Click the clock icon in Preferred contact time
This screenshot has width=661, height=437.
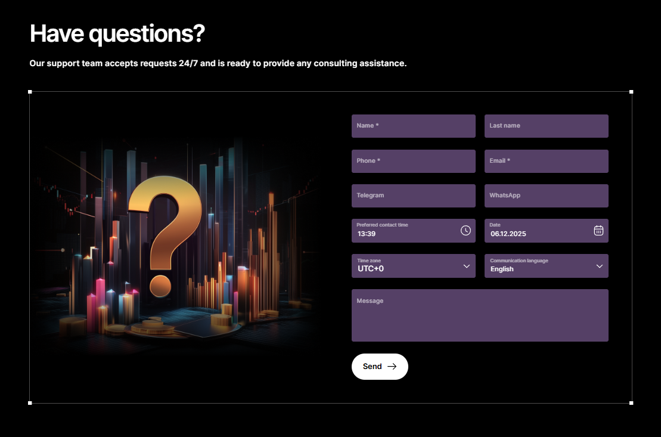tap(466, 231)
